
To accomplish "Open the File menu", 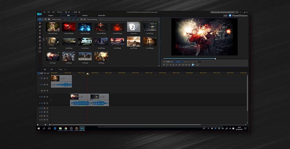I will point(44,12).
